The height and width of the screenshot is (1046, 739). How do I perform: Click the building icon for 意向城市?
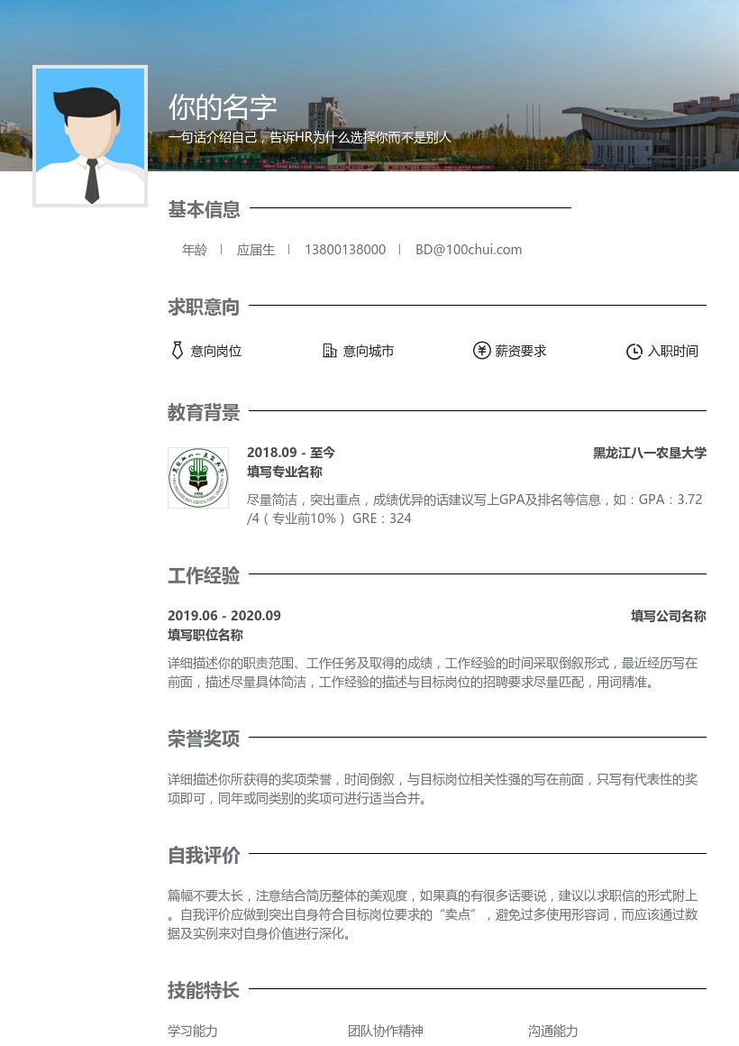tap(330, 351)
